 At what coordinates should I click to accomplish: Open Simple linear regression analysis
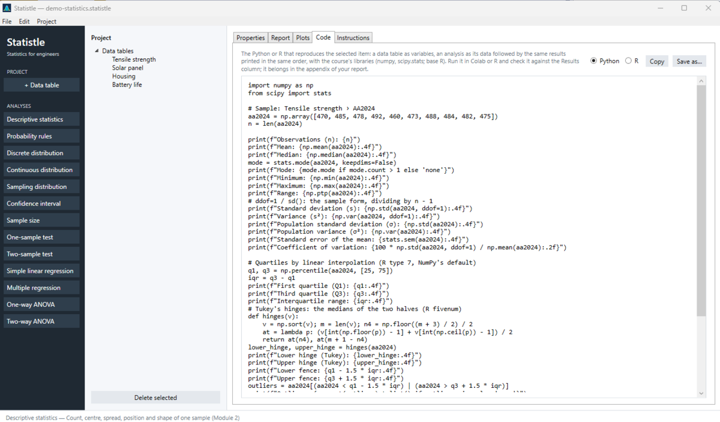tap(41, 270)
